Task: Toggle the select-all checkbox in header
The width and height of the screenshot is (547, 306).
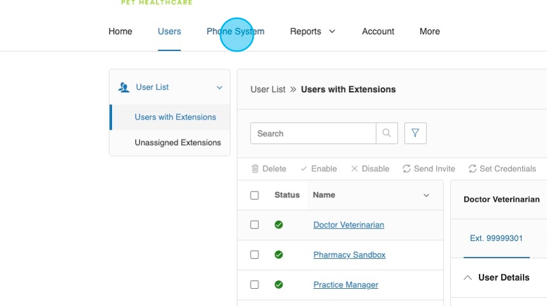Action: click(x=254, y=195)
